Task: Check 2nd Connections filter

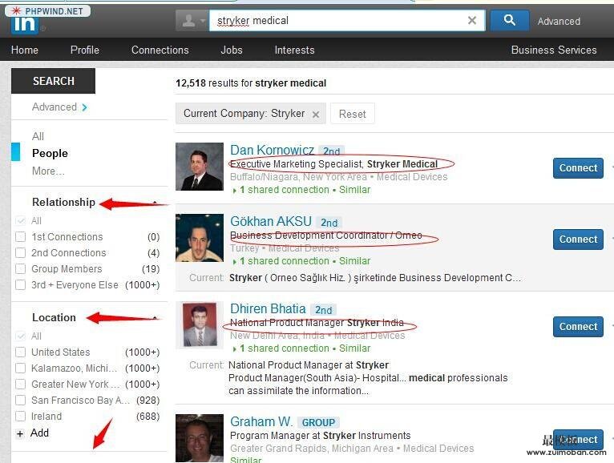Action: (x=20, y=253)
